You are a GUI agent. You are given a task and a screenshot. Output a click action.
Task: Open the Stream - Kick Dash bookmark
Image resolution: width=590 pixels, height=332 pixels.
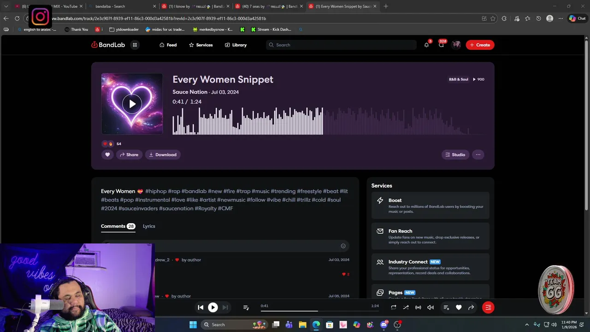271,30
